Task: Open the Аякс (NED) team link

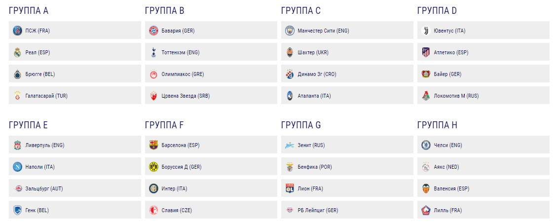Action: (x=446, y=167)
